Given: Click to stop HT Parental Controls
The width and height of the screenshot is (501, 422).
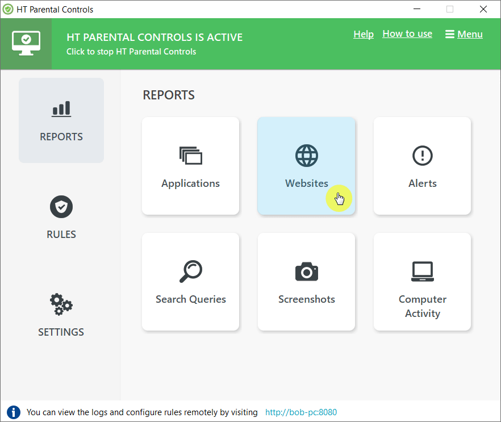Looking at the screenshot, I should (131, 52).
